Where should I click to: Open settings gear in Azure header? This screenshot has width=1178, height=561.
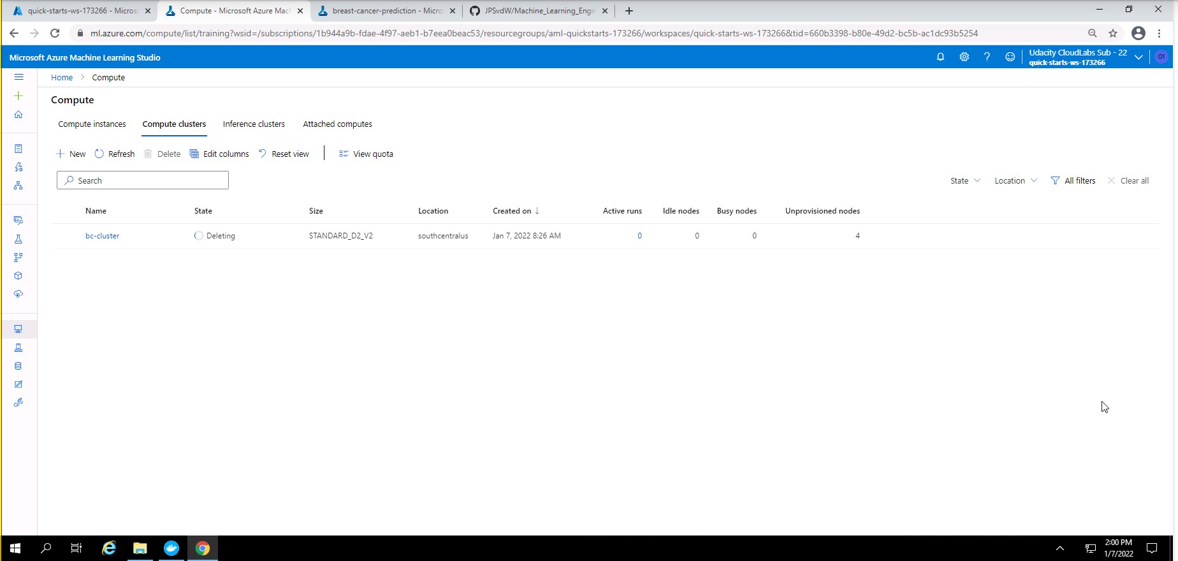pyautogui.click(x=964, y=57)
